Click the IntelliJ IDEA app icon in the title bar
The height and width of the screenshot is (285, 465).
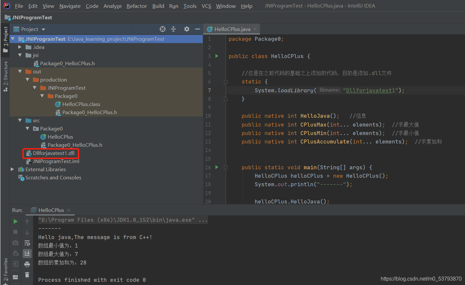click(7, 6)
